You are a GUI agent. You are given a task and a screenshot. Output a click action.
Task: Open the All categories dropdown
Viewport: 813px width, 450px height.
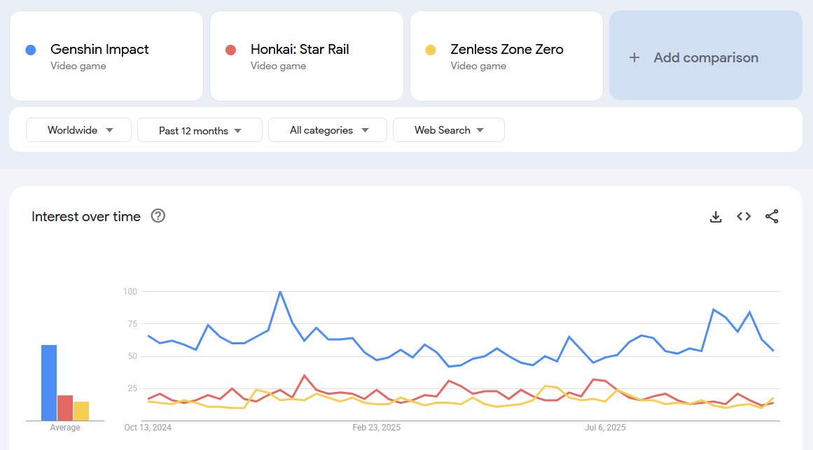click(x=327, y=130)
